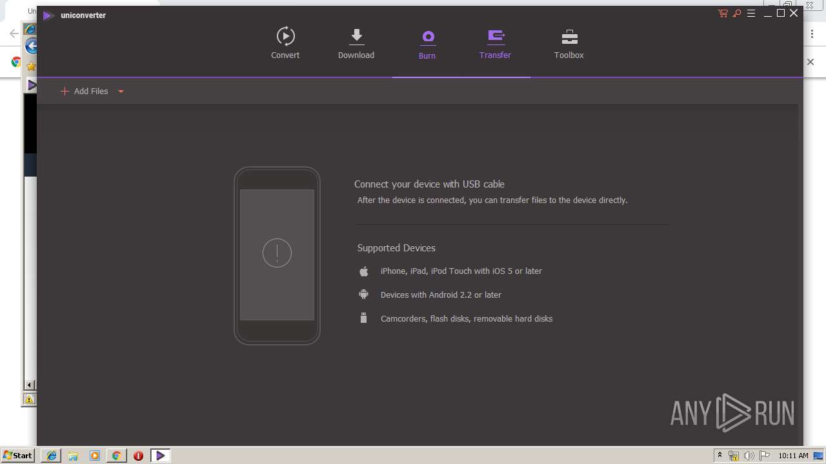The width and height of the screenshot is (826, 464).
Task: Open the Burn tab
Action: (427, 44)
